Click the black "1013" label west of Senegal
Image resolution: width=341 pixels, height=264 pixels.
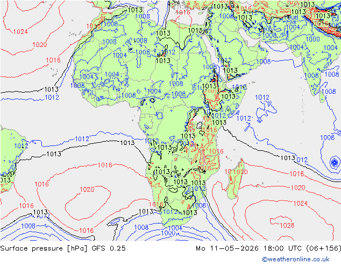[x=51, y=89]
